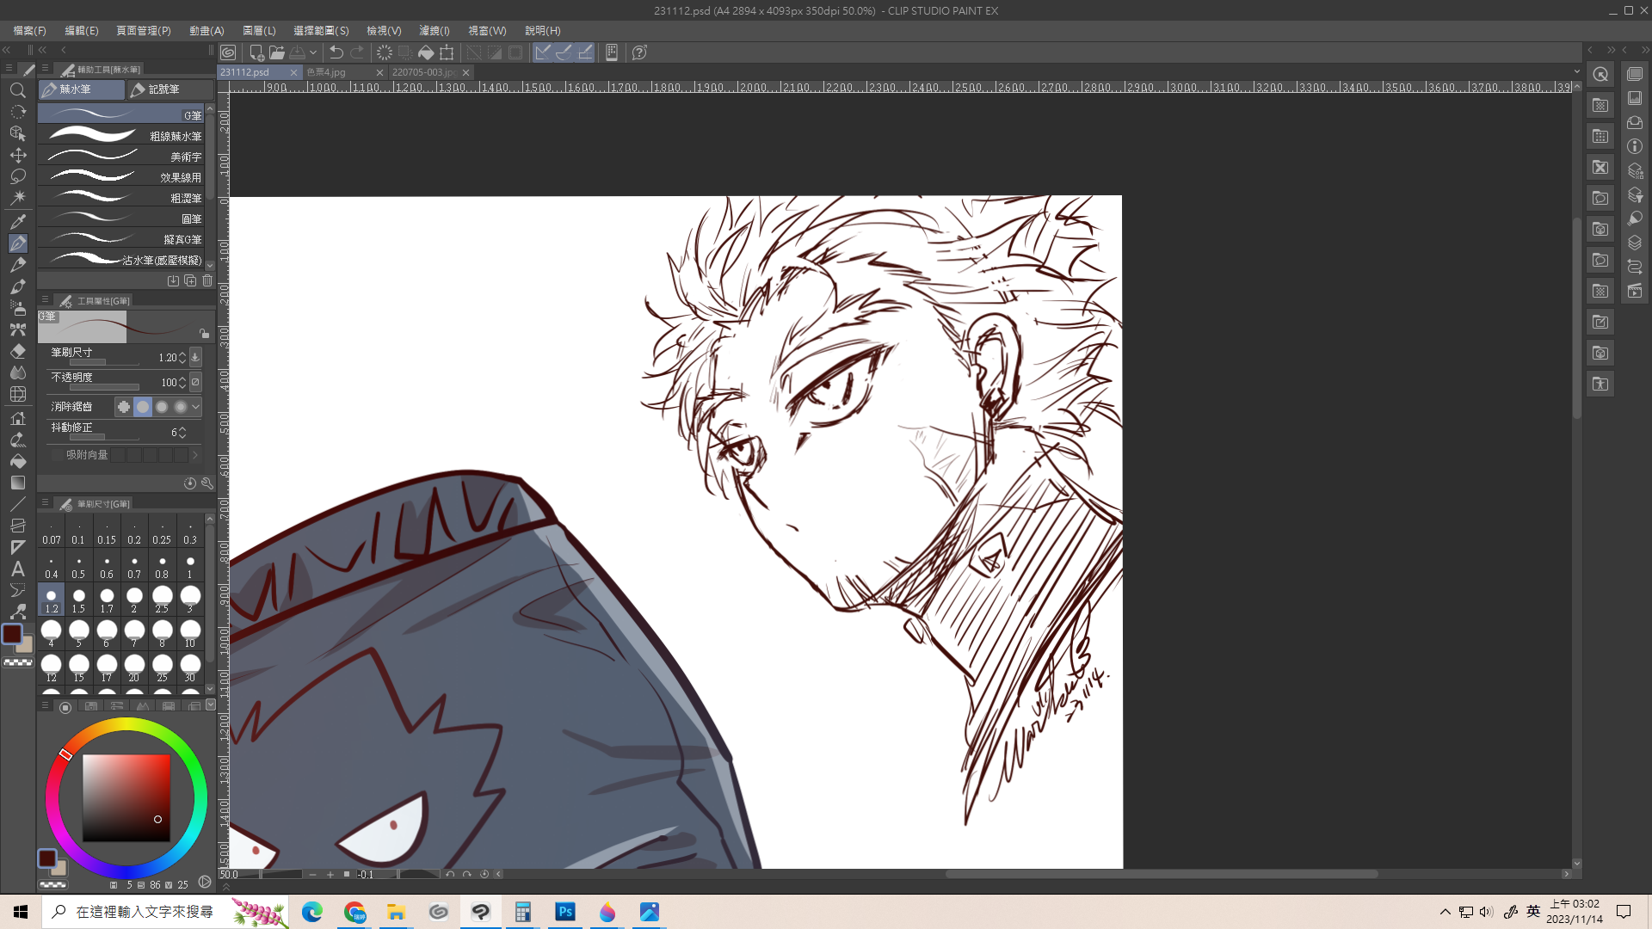The height and width of the screenshot is (929, 1652).
Task: Expand the color palette menu arrow
Action: click(210, 705)
